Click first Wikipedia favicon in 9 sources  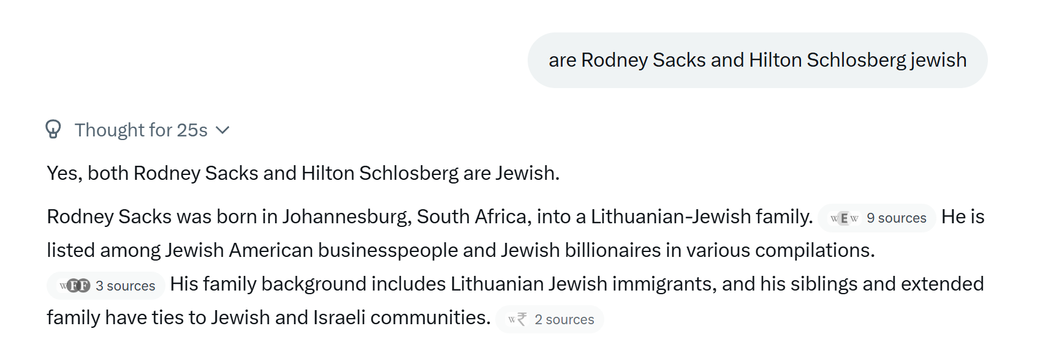tap(834, 218)
